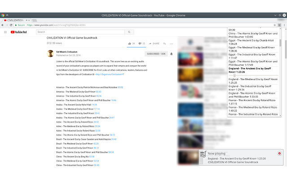Open the first blurred suggested-video thumbnail in the sidebar
The image size is (287, 179).
pos(190,43)
